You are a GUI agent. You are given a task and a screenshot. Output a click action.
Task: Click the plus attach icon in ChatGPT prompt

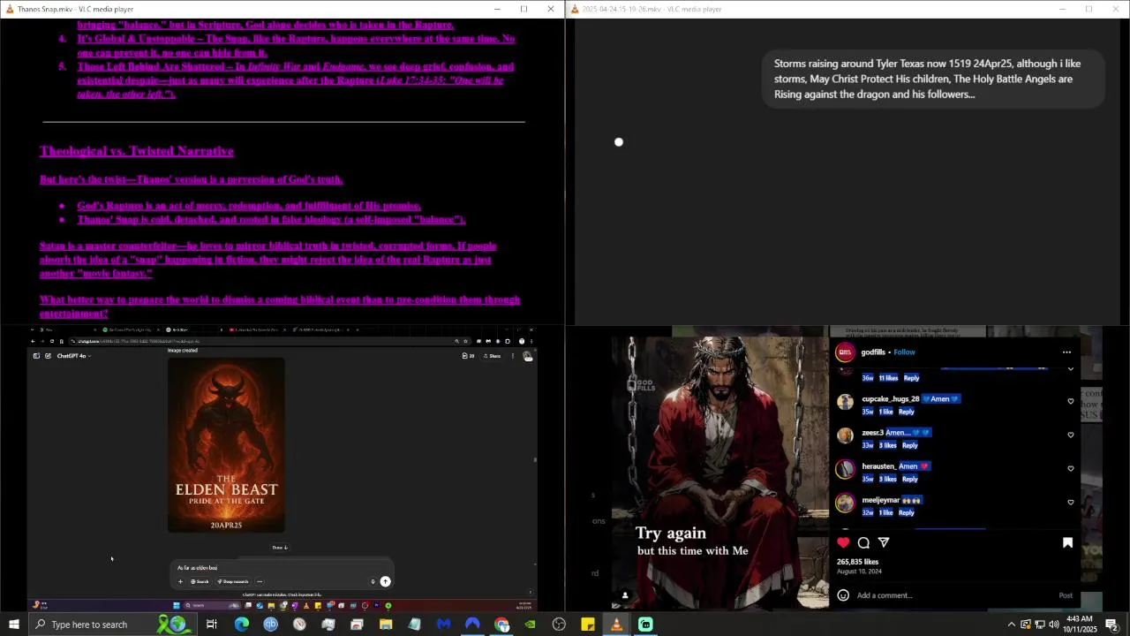pos(180,581)
